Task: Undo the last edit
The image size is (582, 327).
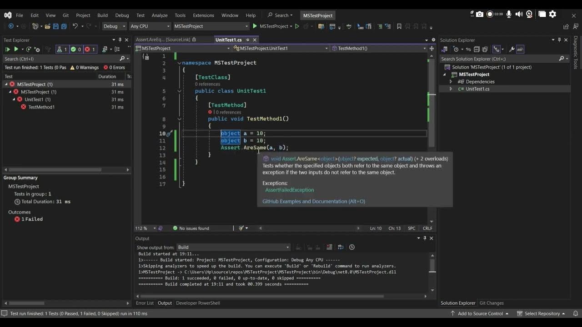Action: click(x=75, y=26)
